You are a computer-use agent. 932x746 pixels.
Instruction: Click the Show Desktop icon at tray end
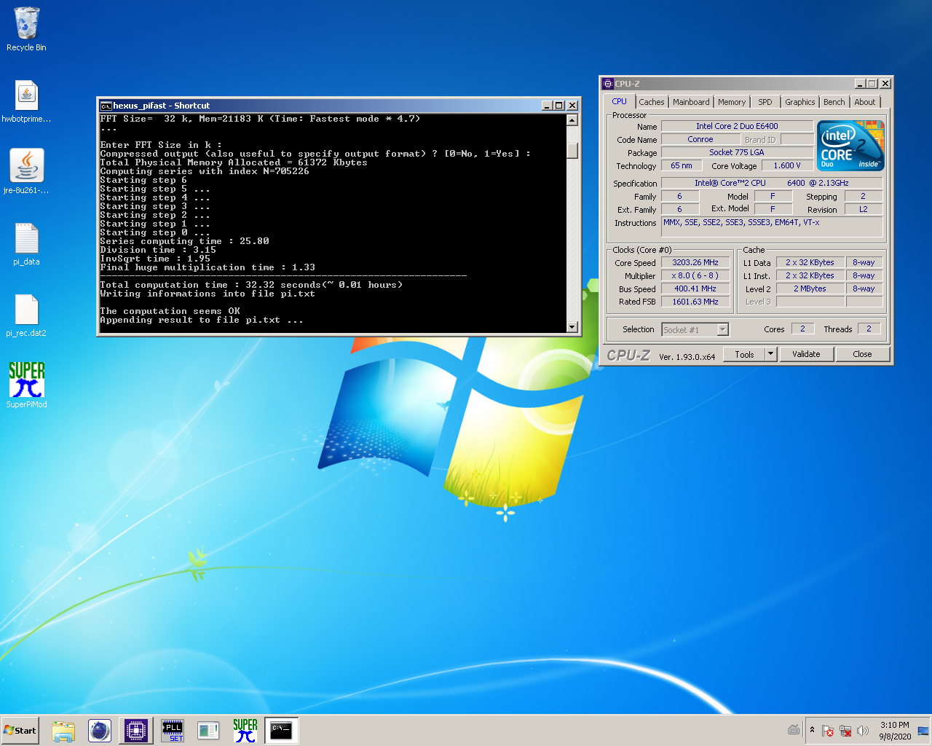tap(923, 731)
